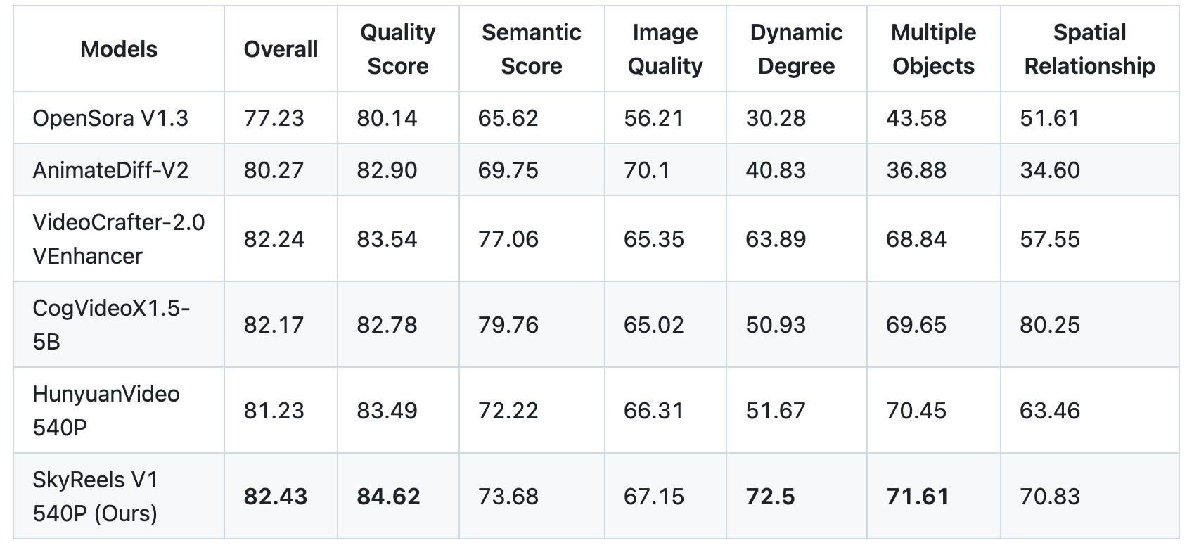Screen dimensions: 1187x550
Task: Select the Semantic Score header cell
Action: (x=532, y=49)
